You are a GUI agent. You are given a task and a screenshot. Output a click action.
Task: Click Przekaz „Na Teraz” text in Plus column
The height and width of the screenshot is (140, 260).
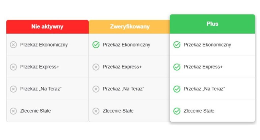point(204,89)
